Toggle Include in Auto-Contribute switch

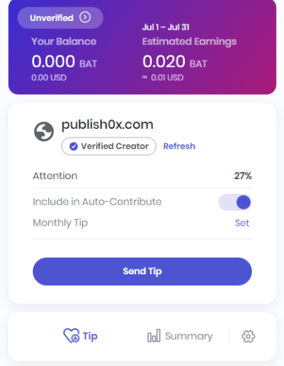234,202
